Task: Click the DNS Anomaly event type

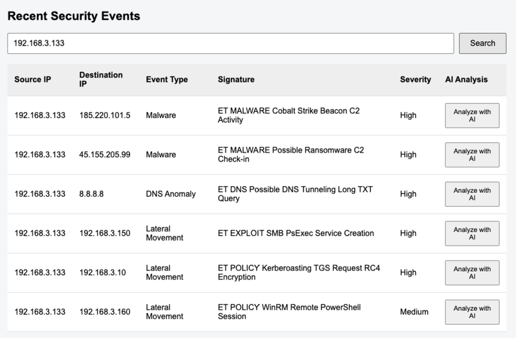Action: 170,194
